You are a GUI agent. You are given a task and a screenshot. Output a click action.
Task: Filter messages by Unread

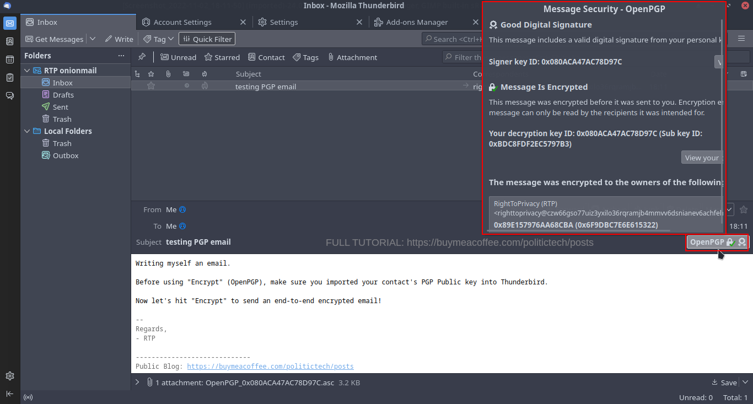tap(178, 57)
